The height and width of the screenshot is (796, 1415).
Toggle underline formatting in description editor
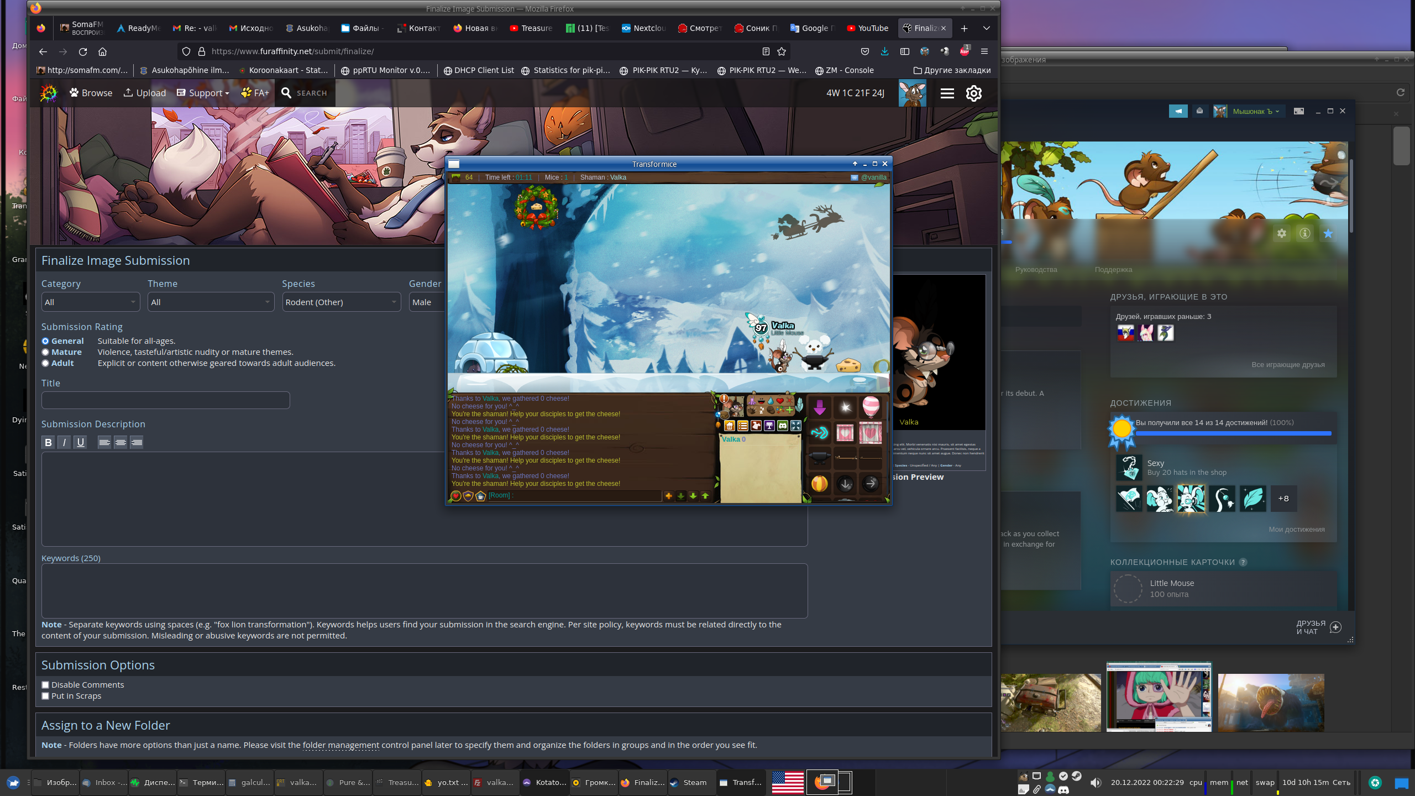tap(81, 442)
